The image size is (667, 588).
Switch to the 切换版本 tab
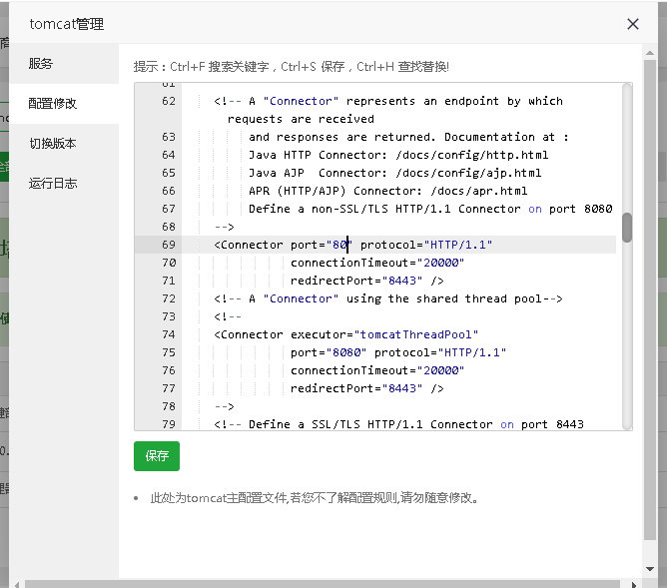(64, 144)
